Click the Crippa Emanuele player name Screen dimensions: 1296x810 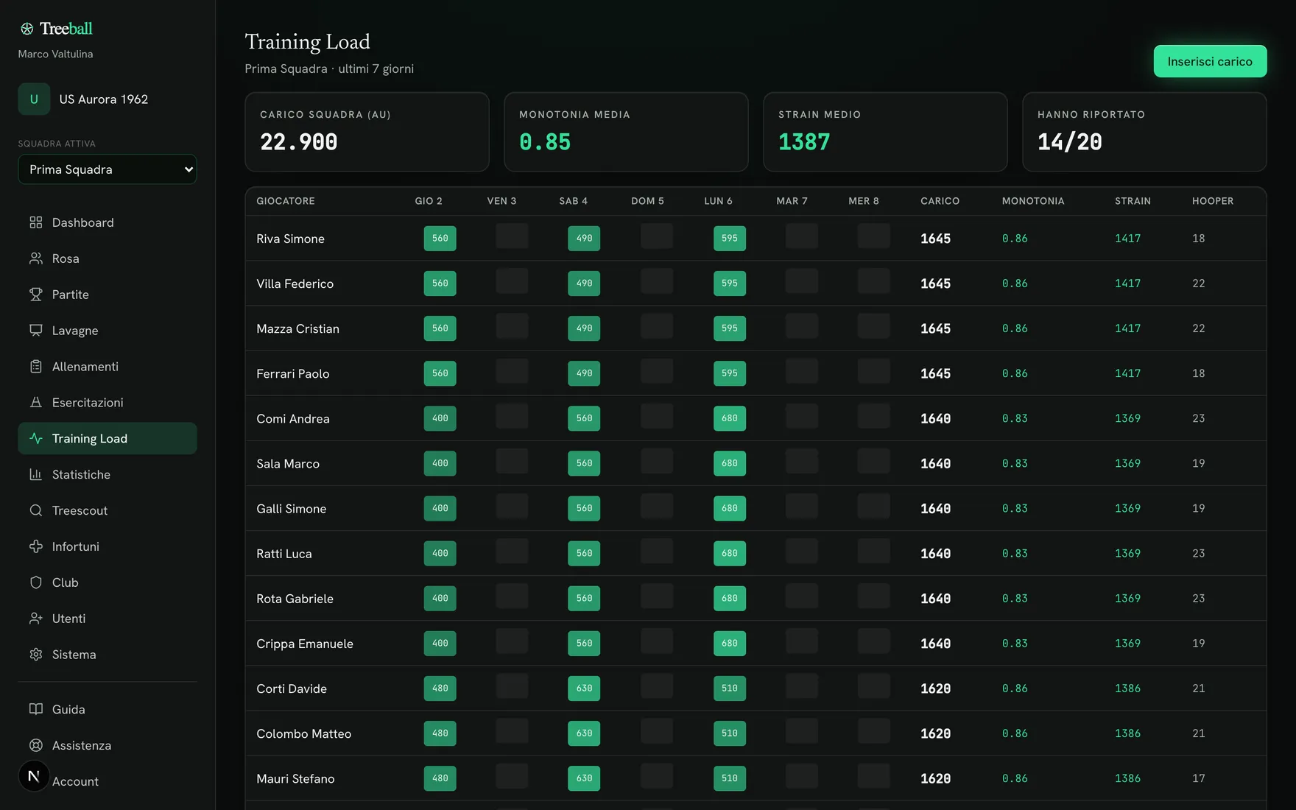tap(305, 644)
